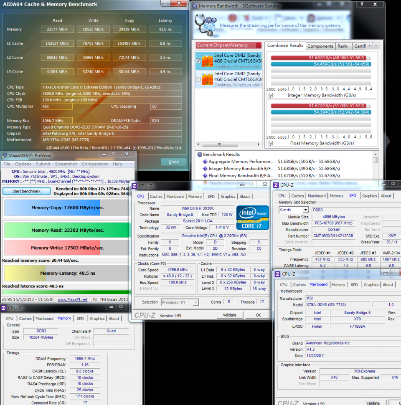Click the Intel Core i7 logo in CPU-Z

coord(252,218)
